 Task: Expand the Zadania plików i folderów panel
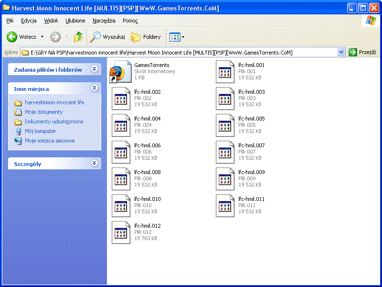[x=94, y=69]
